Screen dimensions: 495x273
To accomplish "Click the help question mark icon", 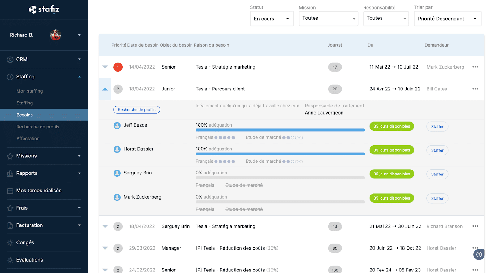I will point(479,254).
